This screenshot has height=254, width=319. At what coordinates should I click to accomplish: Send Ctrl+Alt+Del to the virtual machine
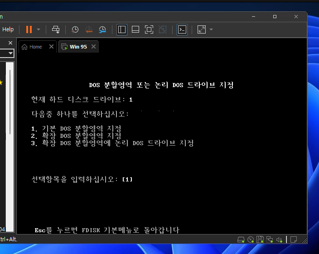[56, 29]
